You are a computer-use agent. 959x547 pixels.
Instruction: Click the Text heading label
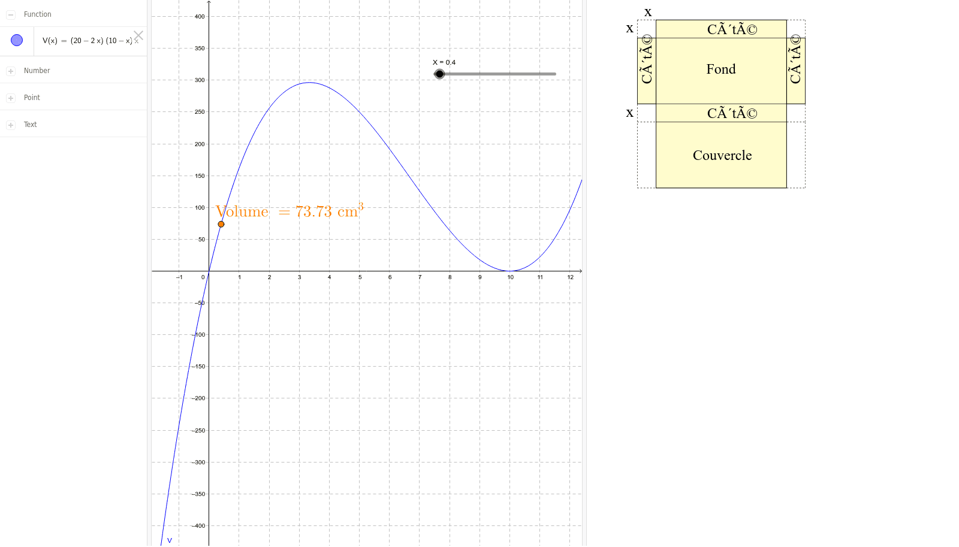[x=30, y=125]
